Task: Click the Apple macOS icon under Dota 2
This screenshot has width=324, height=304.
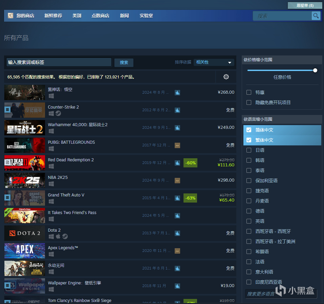Action: pos(58,236)
